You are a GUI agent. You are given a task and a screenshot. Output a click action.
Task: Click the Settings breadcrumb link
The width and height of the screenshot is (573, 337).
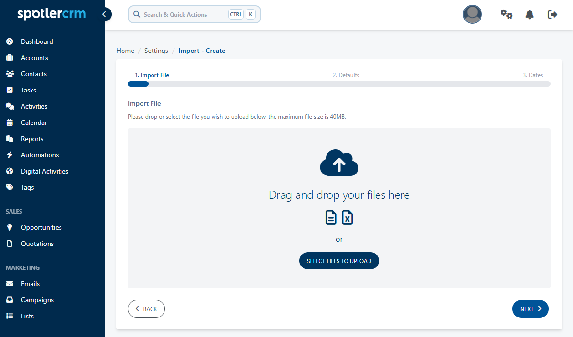156,51
